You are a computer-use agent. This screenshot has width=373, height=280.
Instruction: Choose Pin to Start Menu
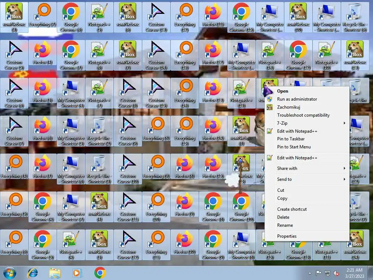click(307, 147)
